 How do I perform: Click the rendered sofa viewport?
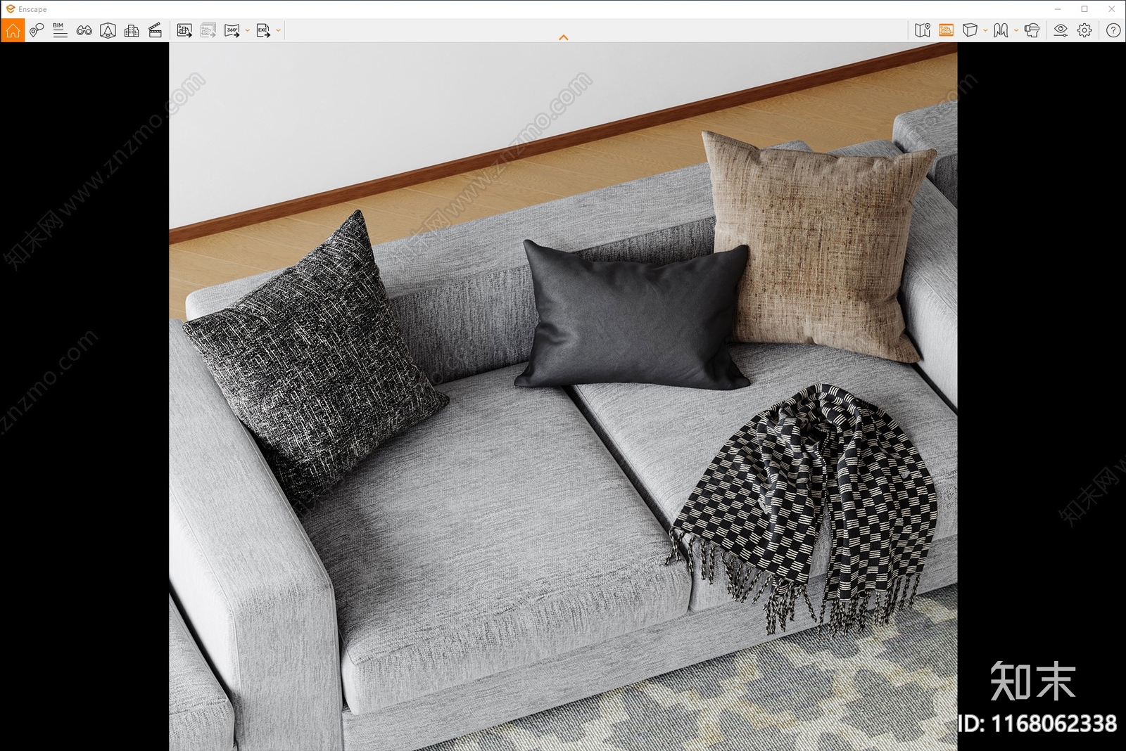tap(563, 397)
